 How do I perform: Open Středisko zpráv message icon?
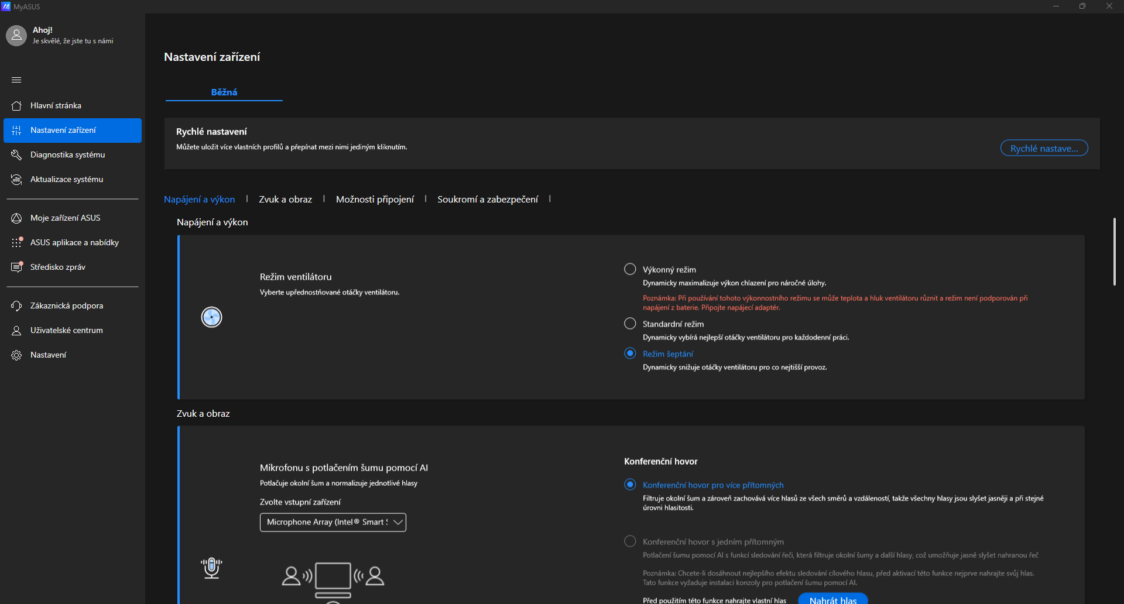(x=16, y=267)
